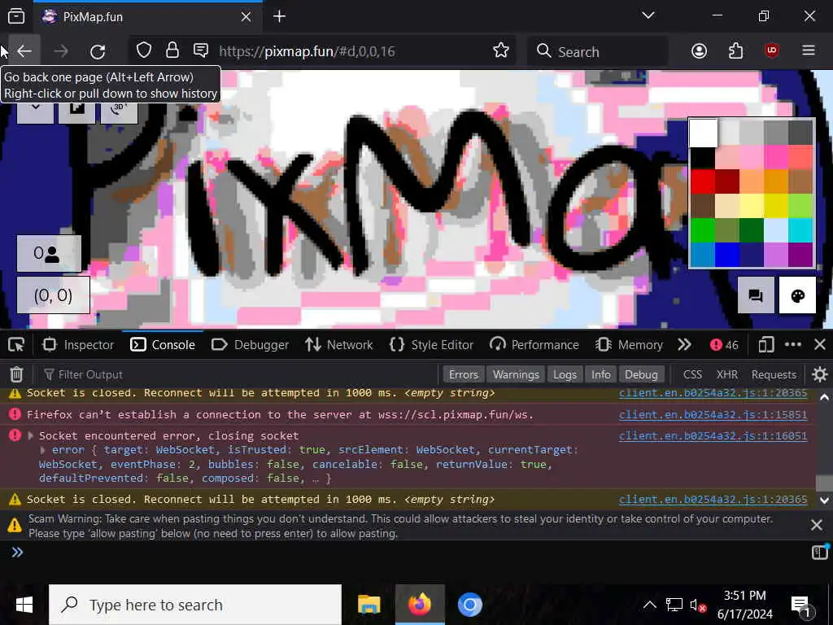Select black color swatch

coord(702,157)
